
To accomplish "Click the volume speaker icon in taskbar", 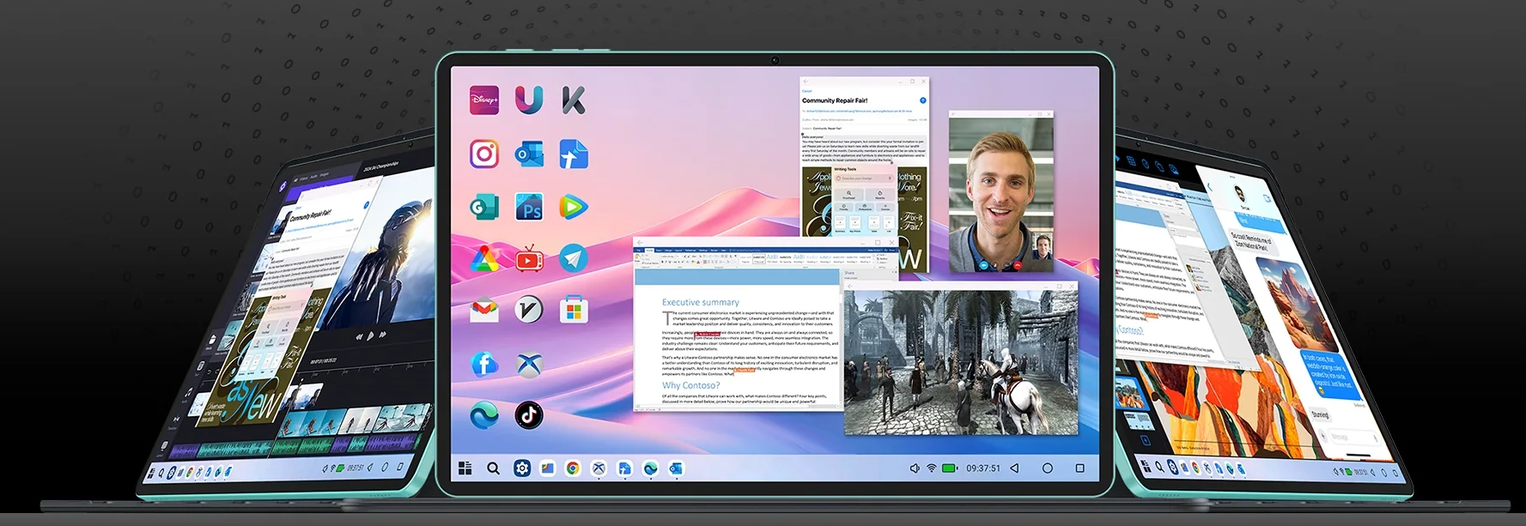I will [x=914, y=469].
